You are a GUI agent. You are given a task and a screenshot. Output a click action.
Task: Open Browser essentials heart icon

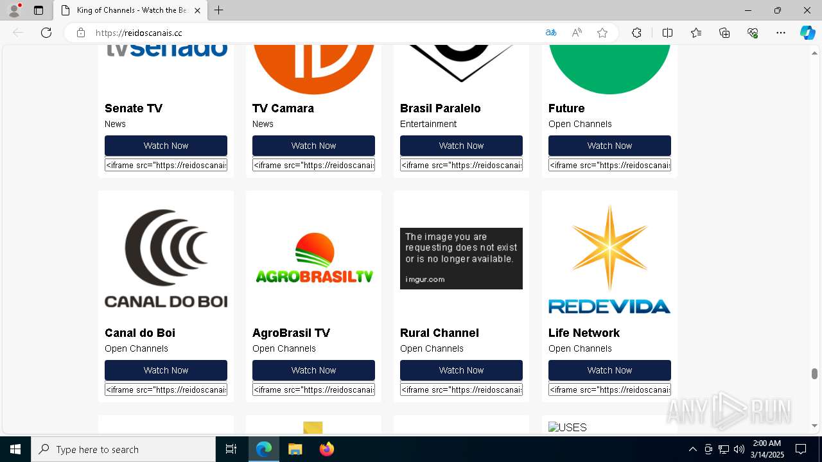tap(753, 33)
